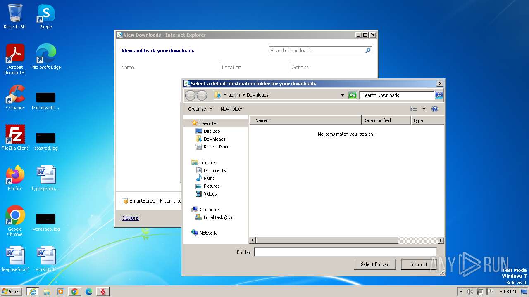The width and height of the screenshot is (529, 297).
Task: Expand the root breadcrumb arrow before admin
Action: pos(225,95)
